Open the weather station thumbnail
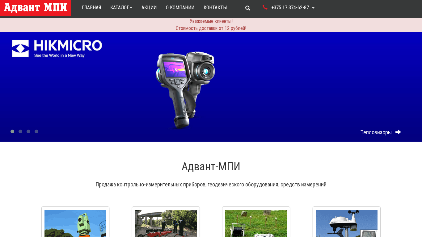Image resolution: width=422 pixels, height=237 pixels. [347, 223]
